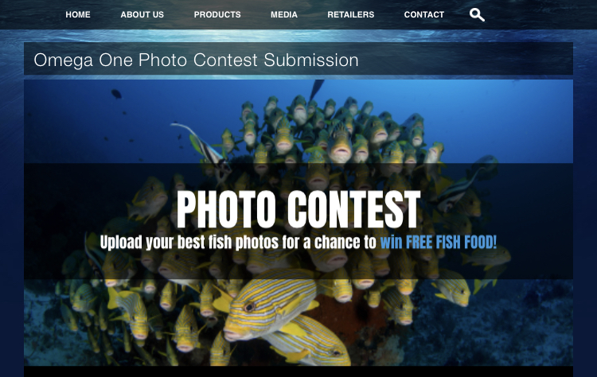Screen dimensions: 597x377
Task: Click the Upload your best fish photos text
Action: 189,243
